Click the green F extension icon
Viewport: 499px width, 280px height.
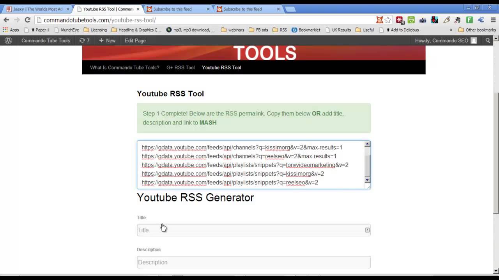pos(469,20)
